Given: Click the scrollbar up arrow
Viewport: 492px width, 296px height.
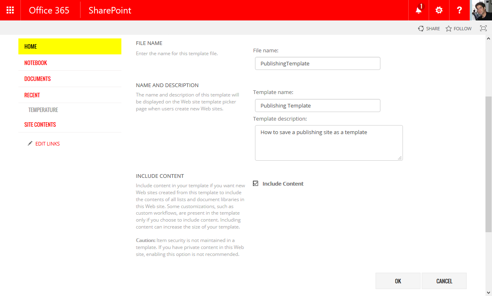Looking at the screenshot, I should pos(489,38).
